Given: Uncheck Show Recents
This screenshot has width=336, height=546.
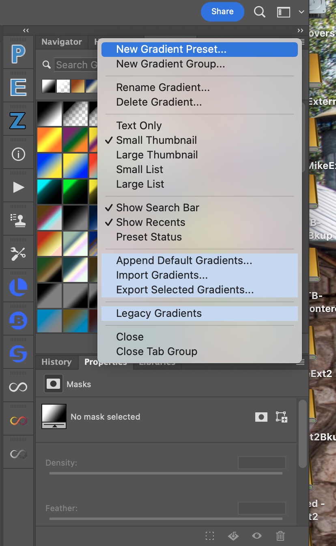Looking at the screenshot, I should click(150, 222).
